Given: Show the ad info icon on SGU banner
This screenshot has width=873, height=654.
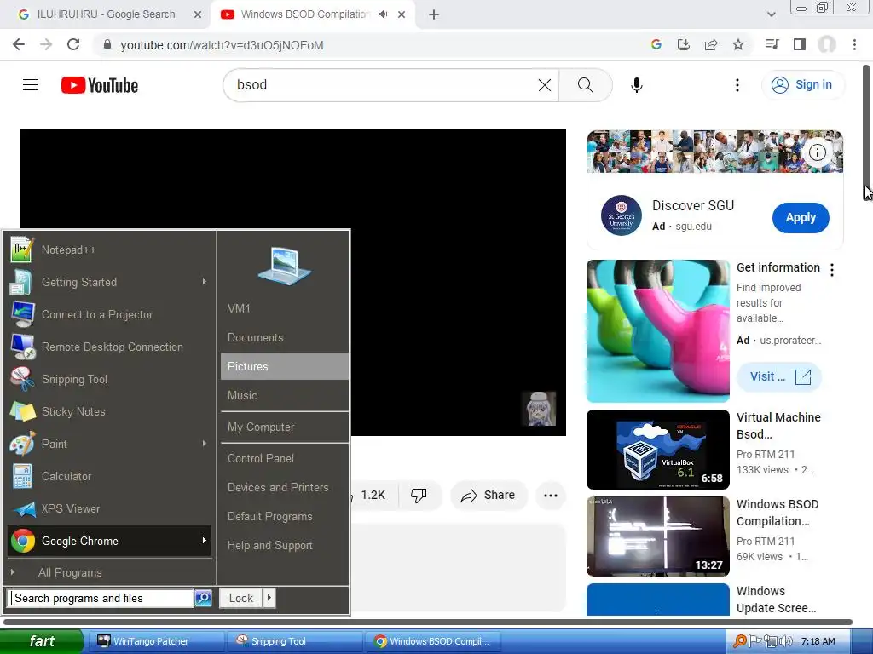Looking at the screenshot, I should 818,152.
